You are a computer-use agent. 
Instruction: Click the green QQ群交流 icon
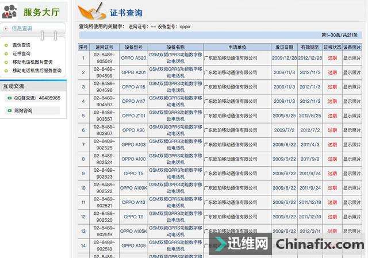[x=10, y=98]
